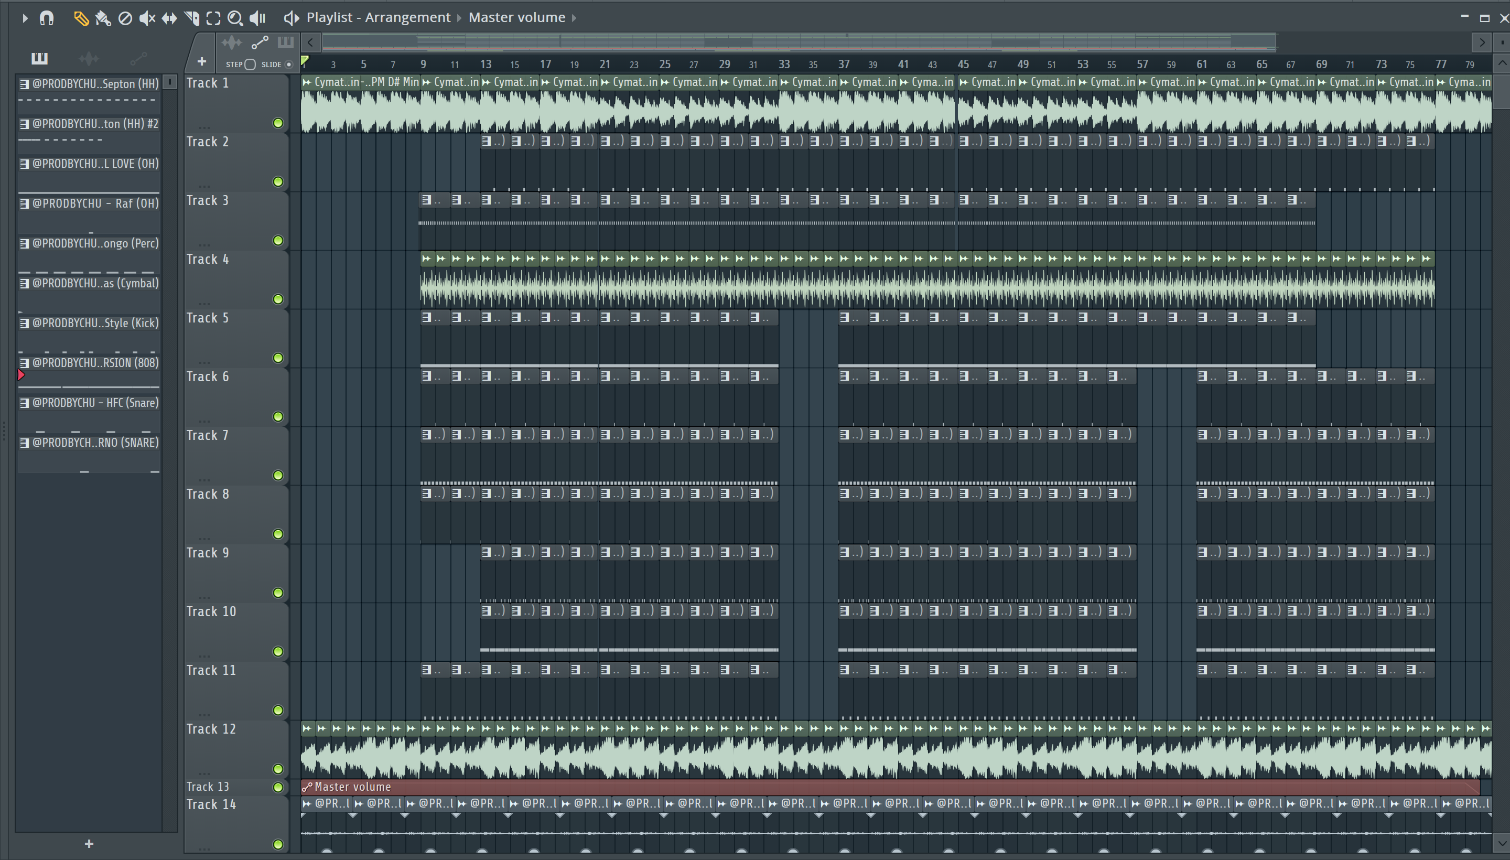The image size is (1510, 860).
Task: Select the Slip edit tool
Action: coord(169,18)
